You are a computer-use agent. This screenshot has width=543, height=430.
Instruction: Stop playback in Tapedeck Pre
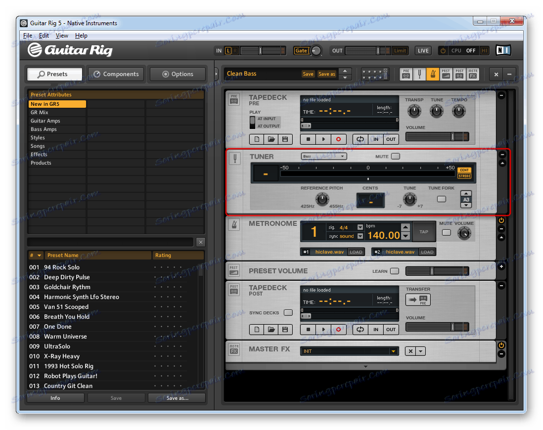pos(308,139)
